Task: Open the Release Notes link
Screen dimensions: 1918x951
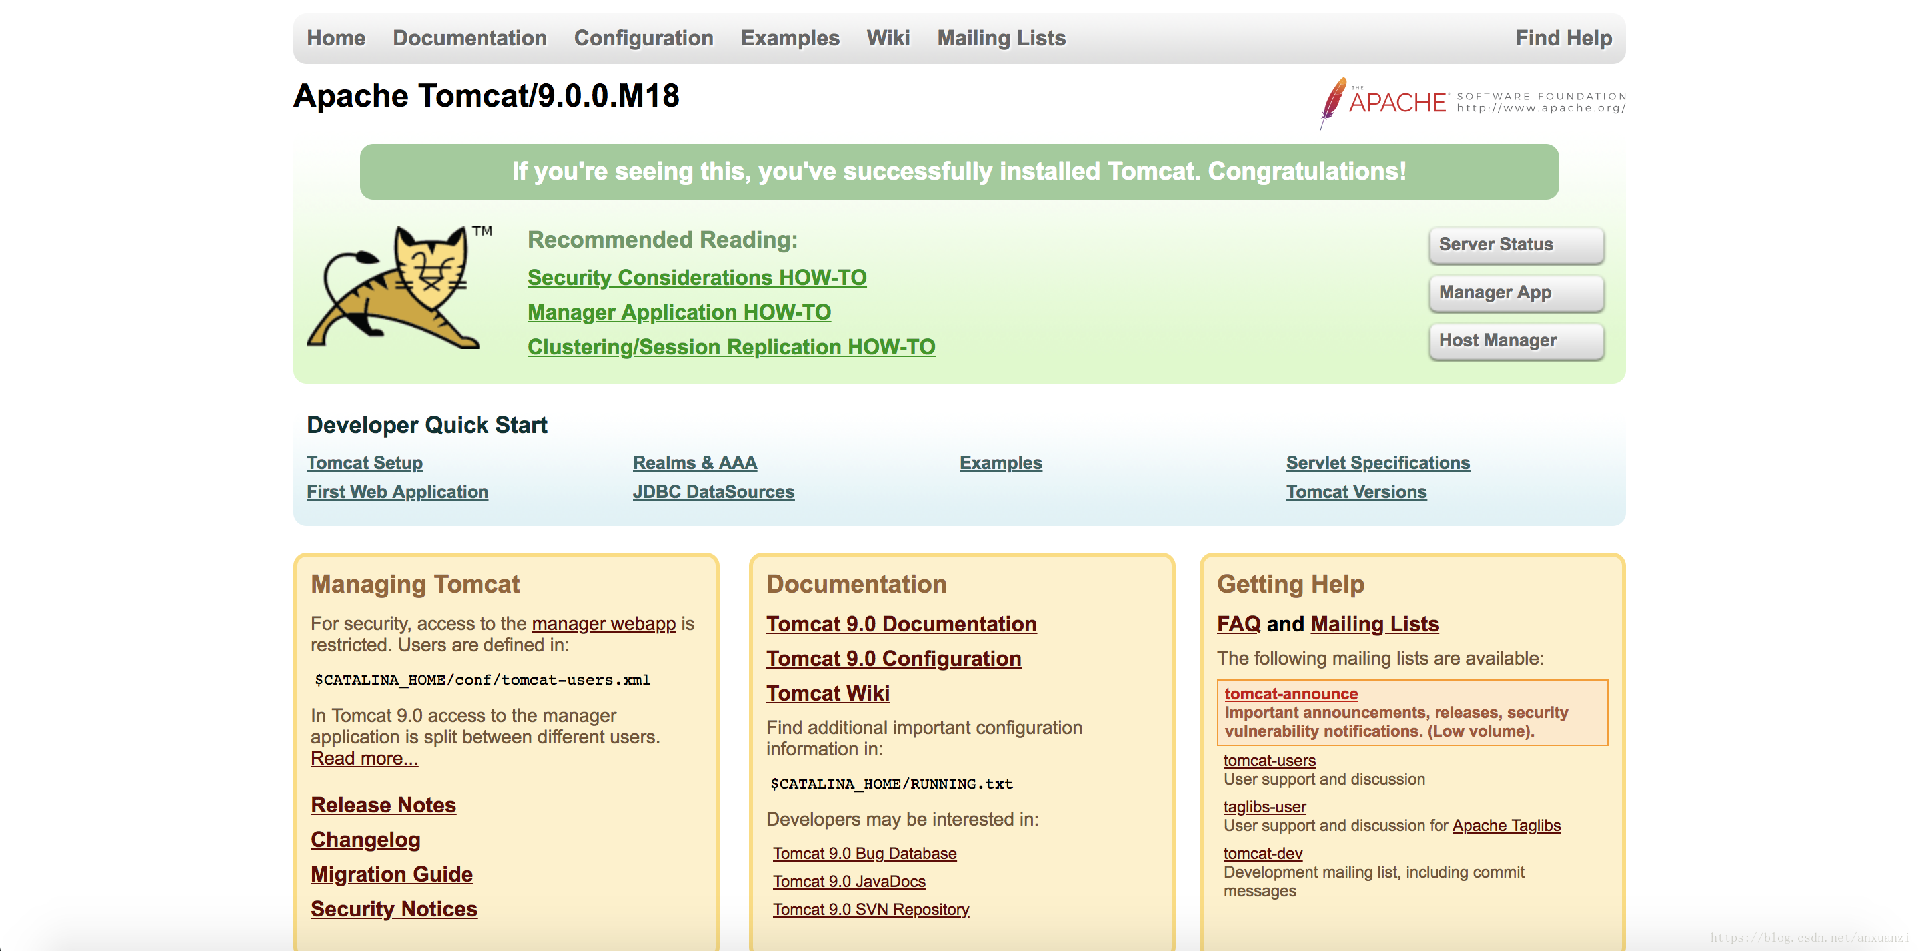Action: pos(383,805)
